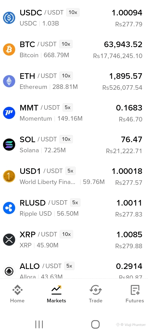148x329 pixels.
Task: Tap the Ethereum diamond logo icon
Action: click(x=9, y=81)
